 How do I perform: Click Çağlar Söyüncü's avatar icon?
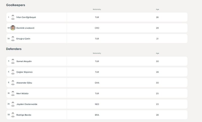pos(13,72)
